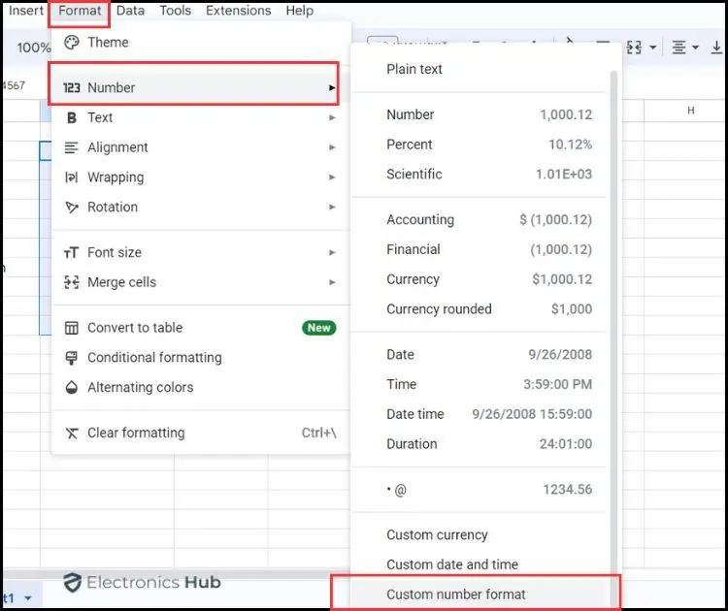Click the Conditional formatting paint icon
The width and height of the screenshot is (728, 611).
72,358
